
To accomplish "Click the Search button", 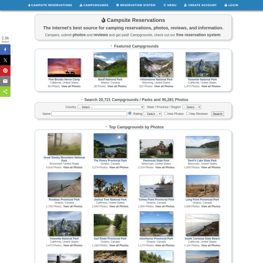I will click(217, 114).
